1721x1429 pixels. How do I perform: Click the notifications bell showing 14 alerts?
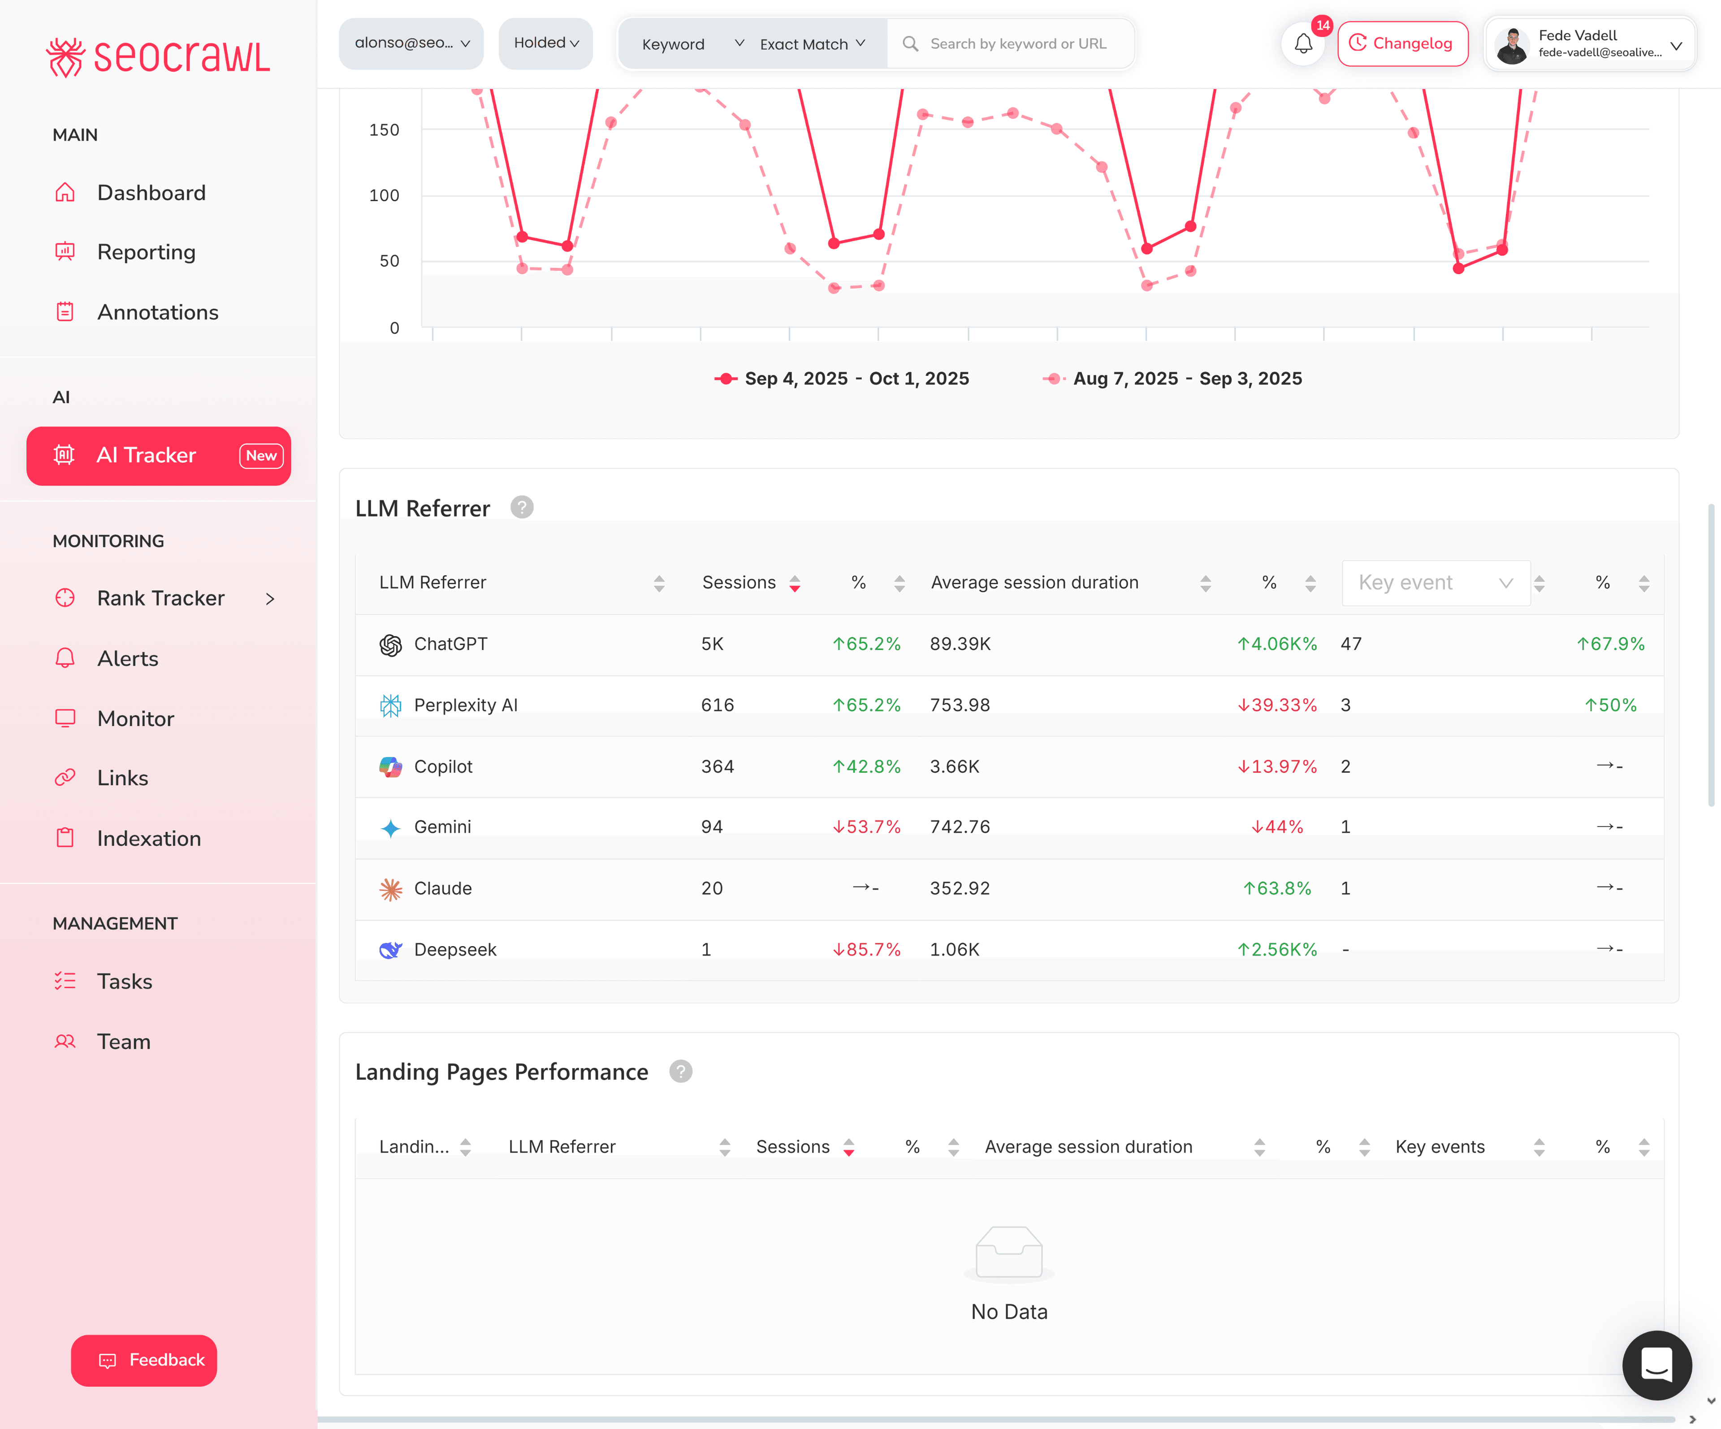point(1303,43)
